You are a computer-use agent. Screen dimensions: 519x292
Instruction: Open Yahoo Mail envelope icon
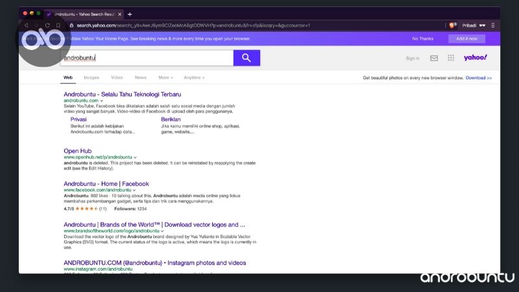point(434,58)
